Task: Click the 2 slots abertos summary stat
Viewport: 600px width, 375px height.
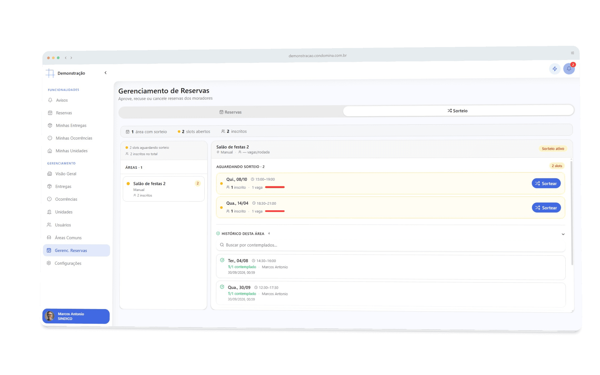Action: (194, 132)
